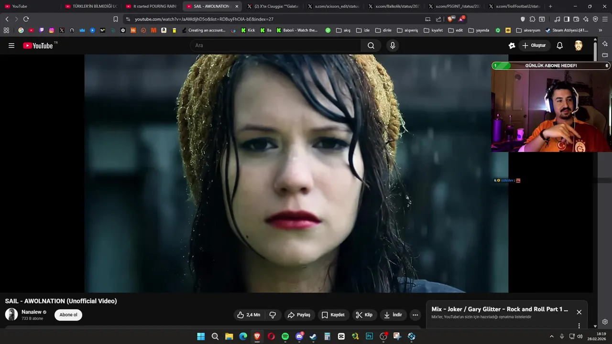Open more actions three-dot menu below video
Screen dimensions: 612x344
(x=415, y=315)
